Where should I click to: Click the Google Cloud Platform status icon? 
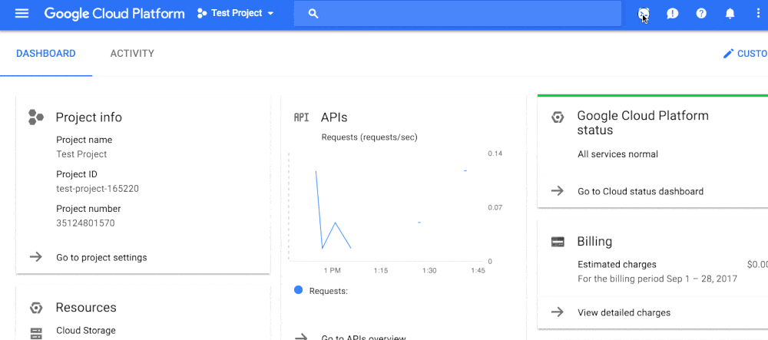tap(558, 117)
